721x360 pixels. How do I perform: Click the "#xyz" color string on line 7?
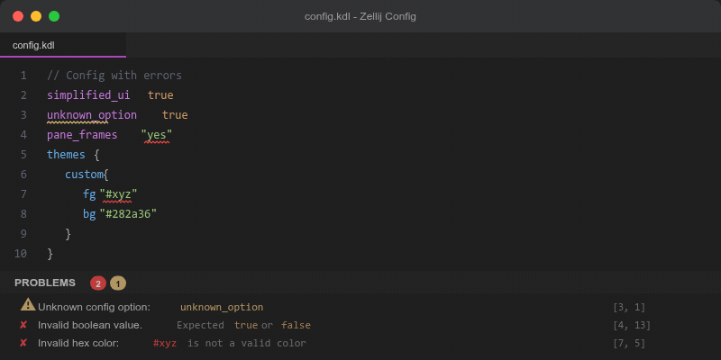(x=119, y=194)
